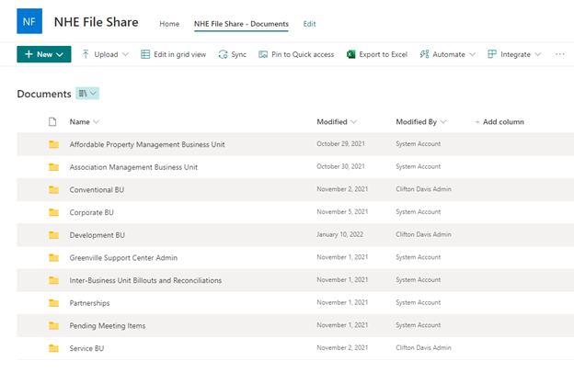Expand the Automate dropdown chevron
The image size is (574, 372).
point(472,54)
